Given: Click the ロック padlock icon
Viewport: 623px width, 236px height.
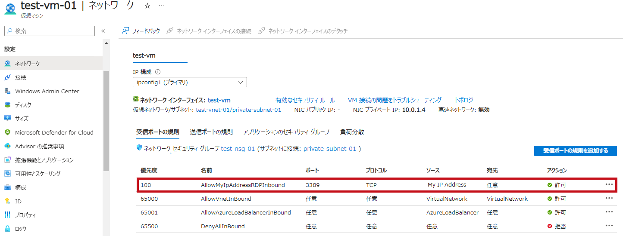Looking at the screenshot, I should [7, 229].
